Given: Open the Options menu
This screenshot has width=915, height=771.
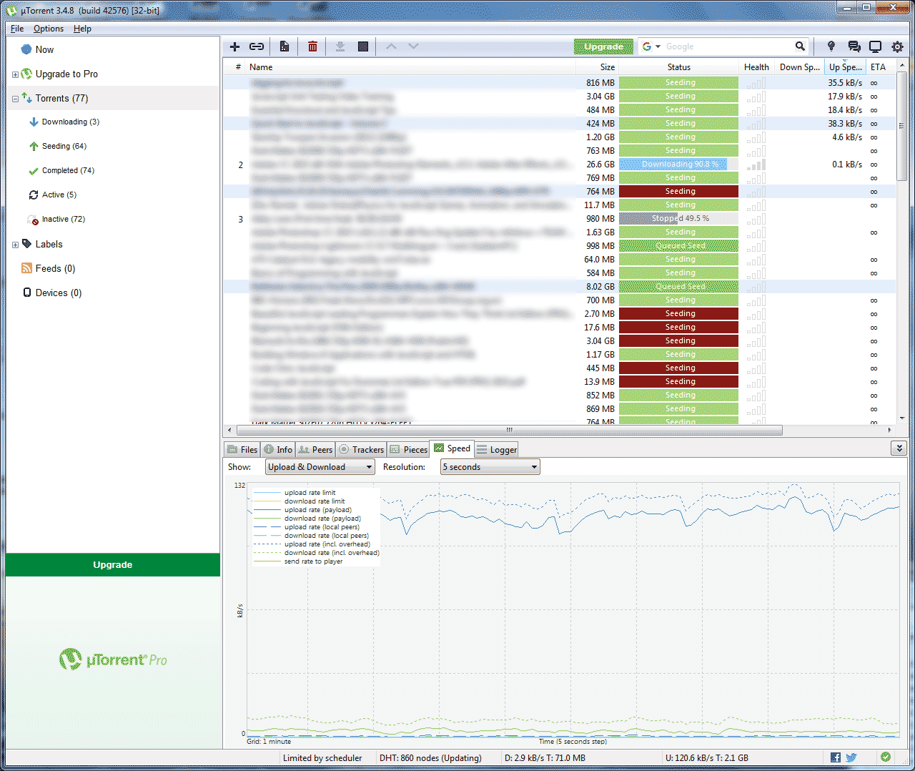Looking at the screenshot, I should click(49, 29).
